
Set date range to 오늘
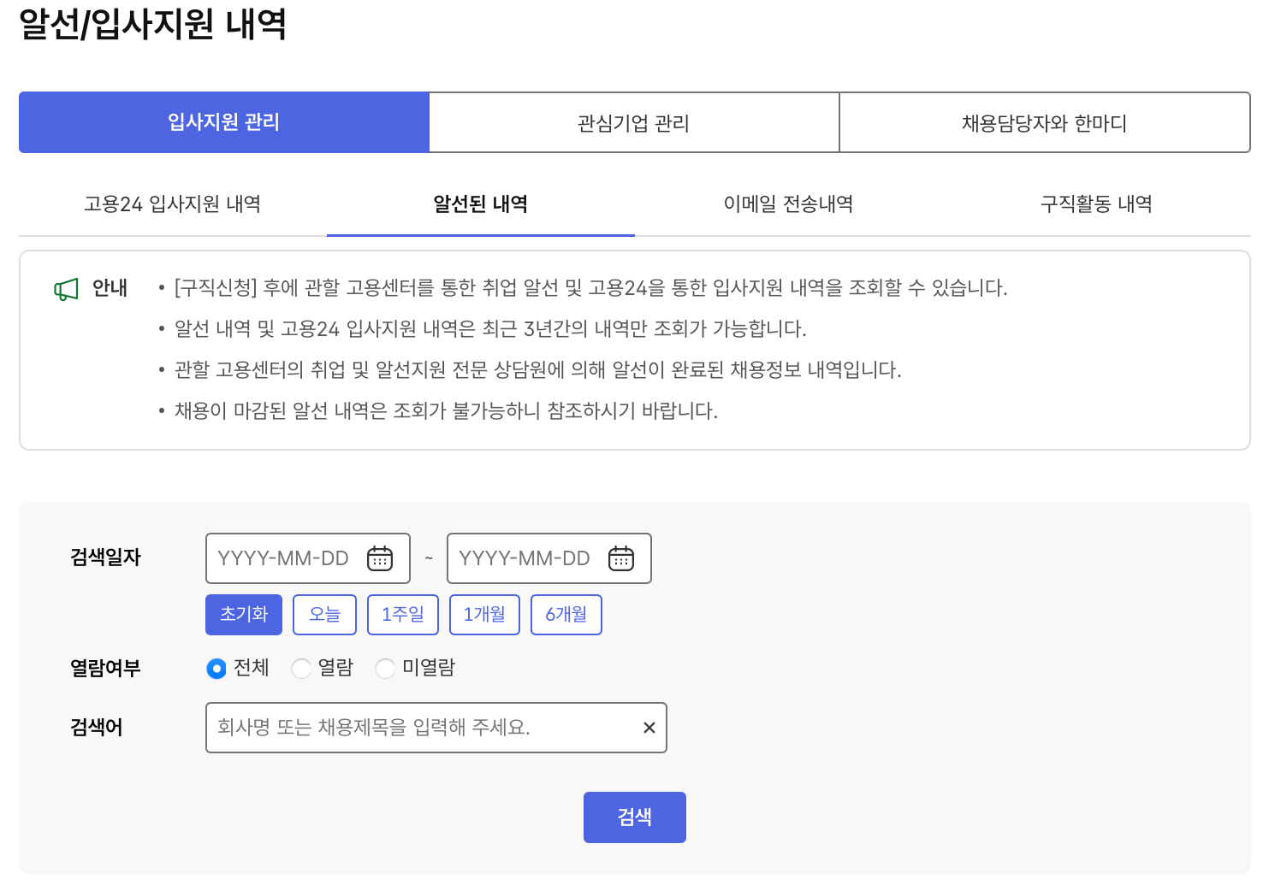pyautogui.click(x=324, y=614)
